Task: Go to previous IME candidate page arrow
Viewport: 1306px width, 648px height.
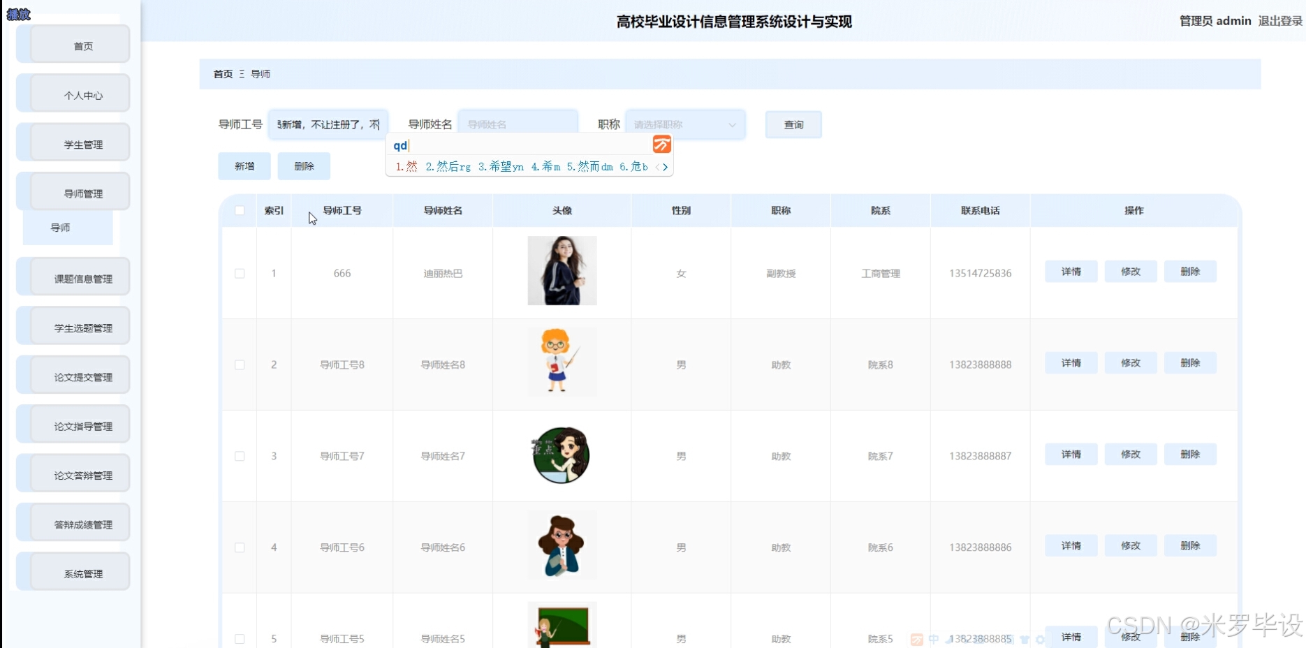Action: 657,167
